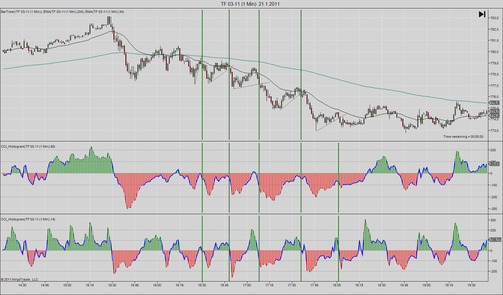Viewport: 503px width, 295px height.
Task: Select the BarTimer and EMA indicator label
Action: (x=62, y=12)
